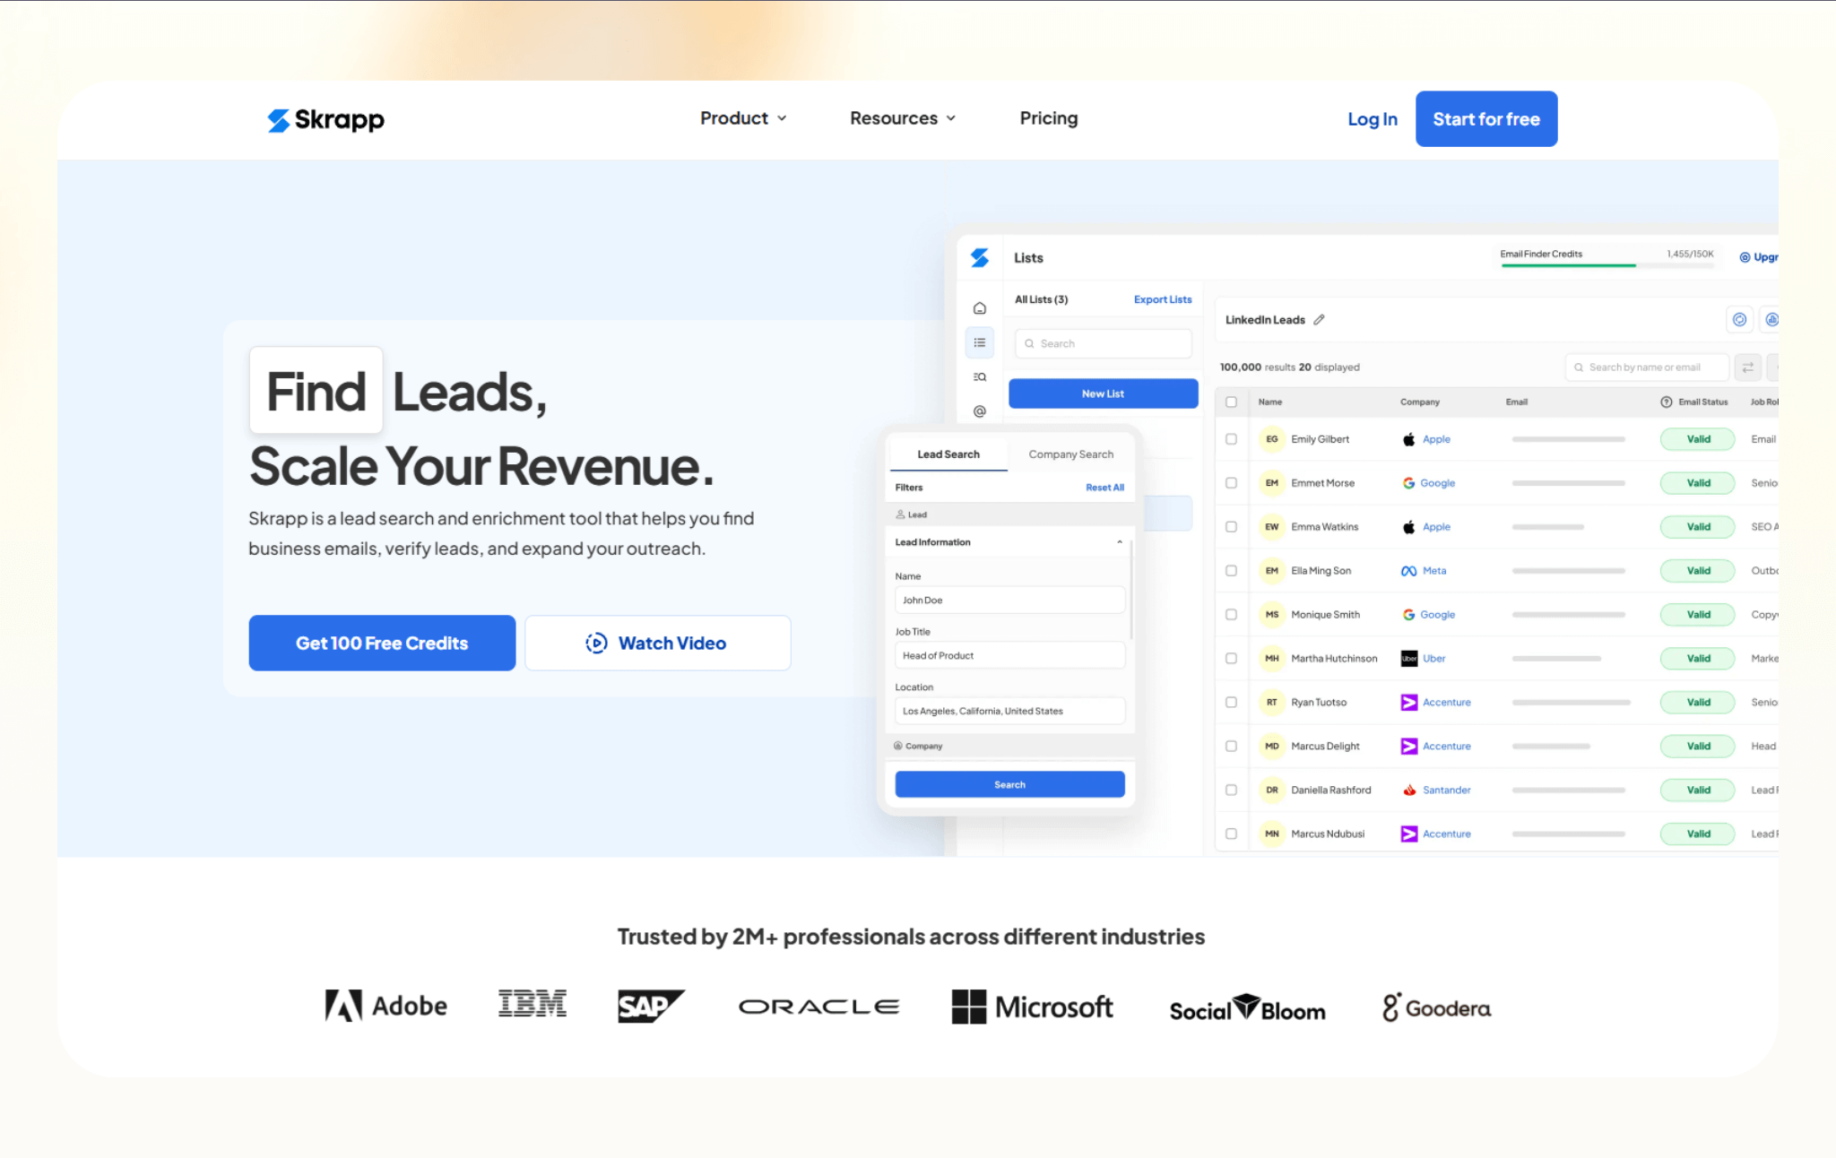Click pencil icon next to LinkedIn Leads

(1319, 320)
